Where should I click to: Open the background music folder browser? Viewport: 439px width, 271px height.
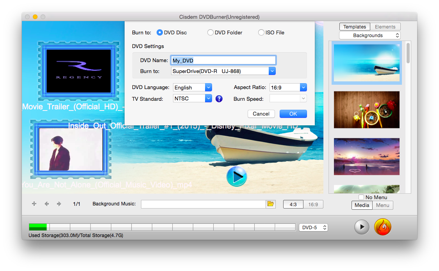[270, 204]
